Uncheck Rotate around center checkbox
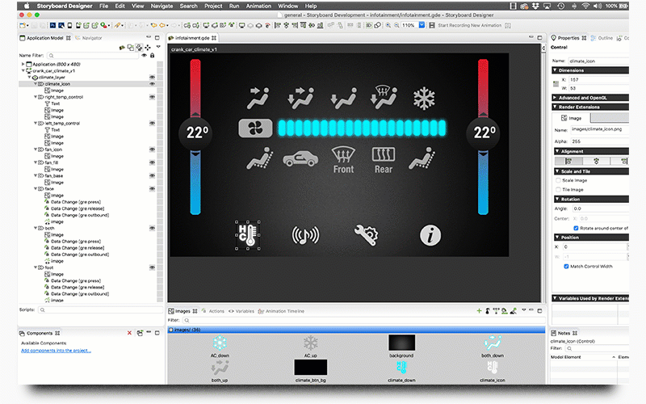 coord(576,228)
